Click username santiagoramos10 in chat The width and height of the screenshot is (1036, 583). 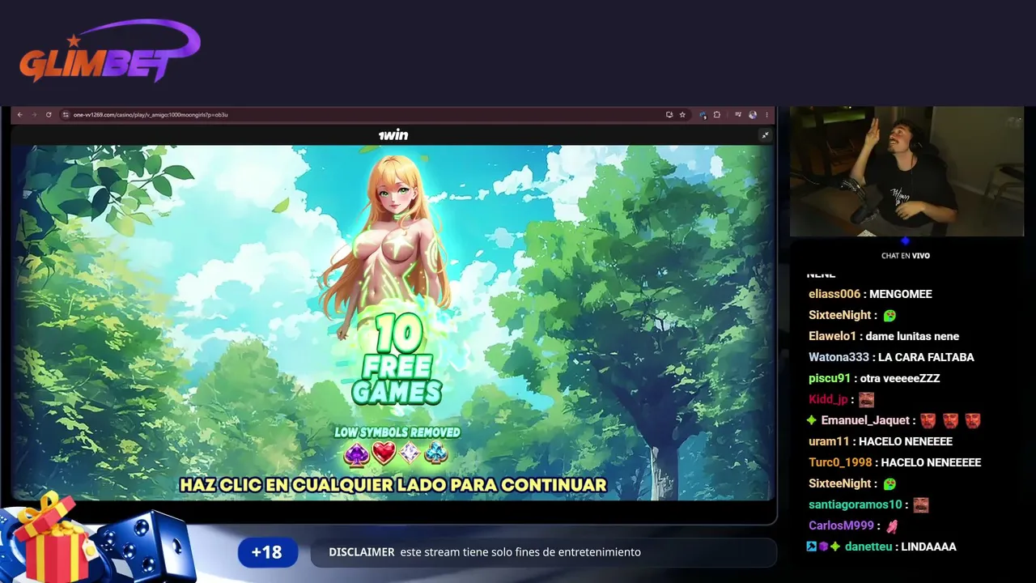point(855,504)
